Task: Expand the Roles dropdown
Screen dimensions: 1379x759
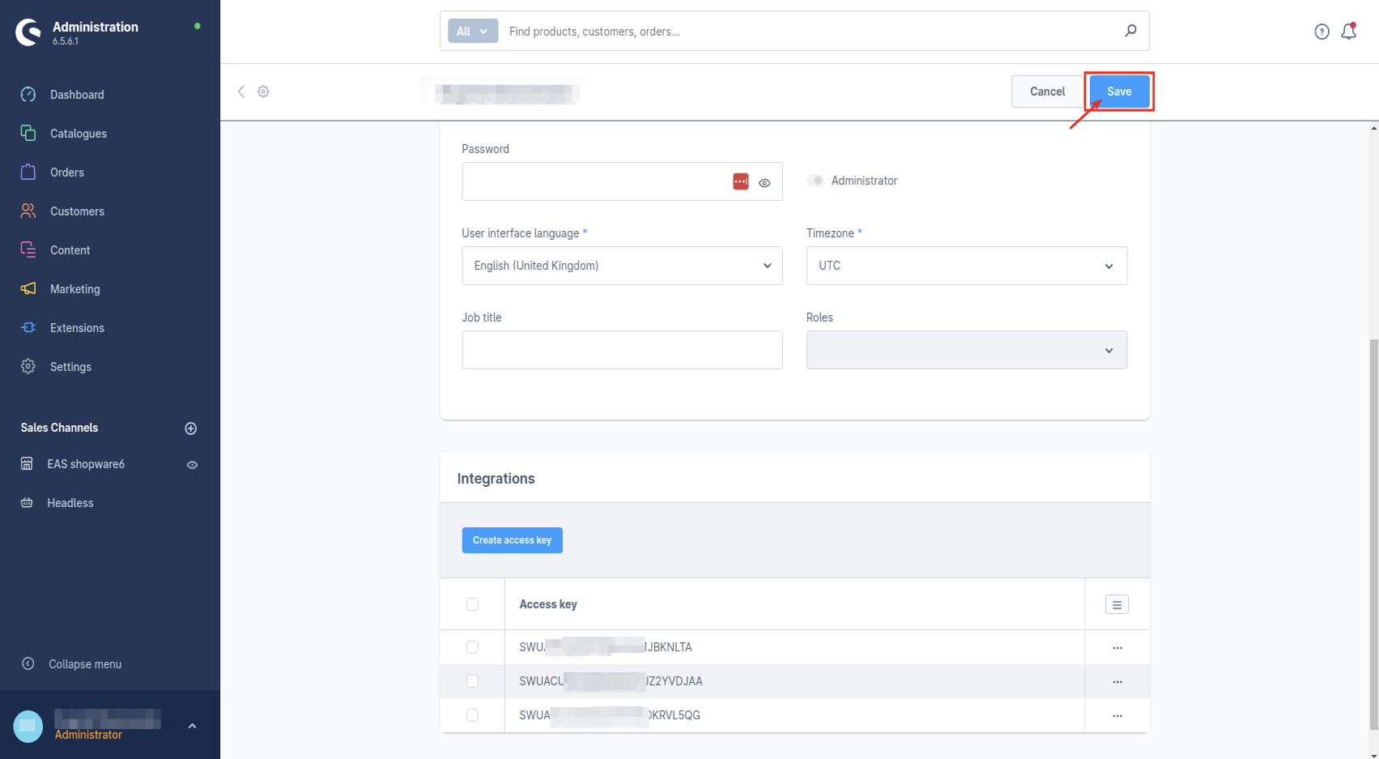Action: [966, 350]
